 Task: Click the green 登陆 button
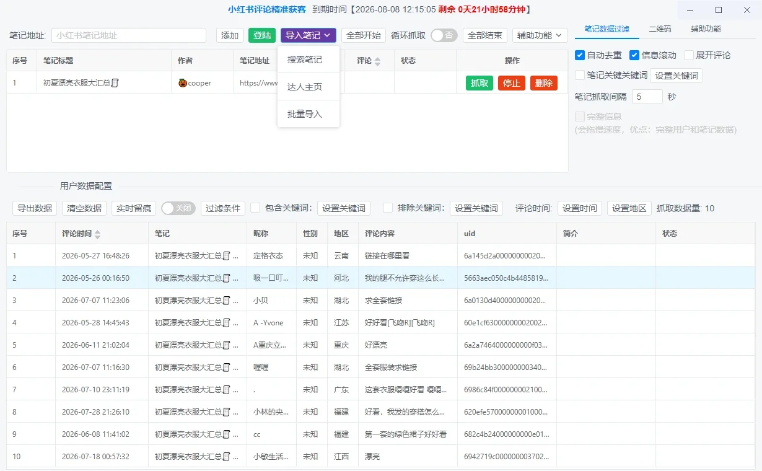(262, 35)
